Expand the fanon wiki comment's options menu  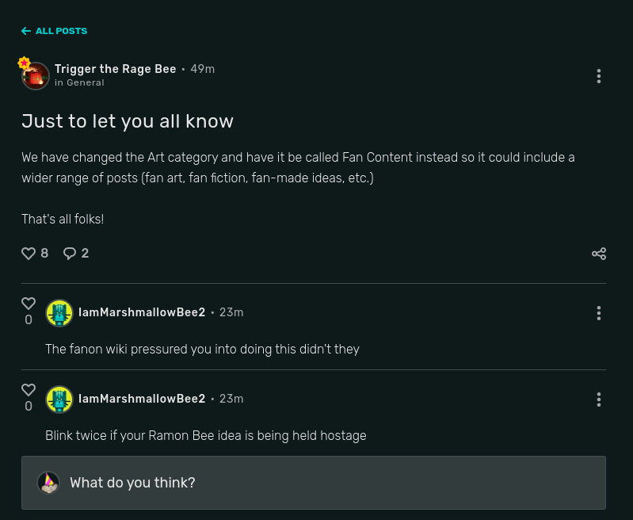tap(599, 313)
